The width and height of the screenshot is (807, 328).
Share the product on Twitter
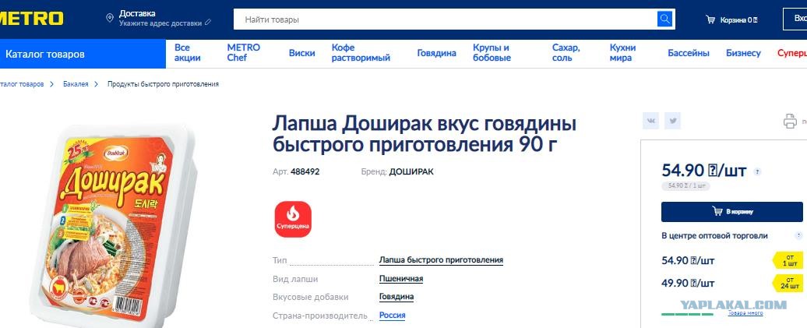tap(673, 121)
